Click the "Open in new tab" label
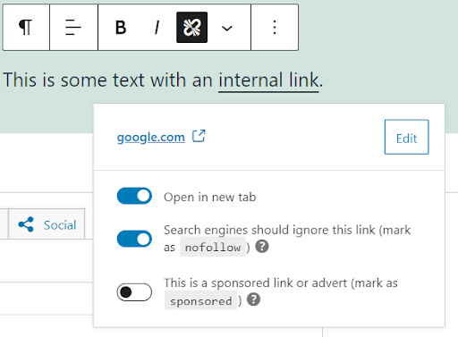 pos(210,197)
